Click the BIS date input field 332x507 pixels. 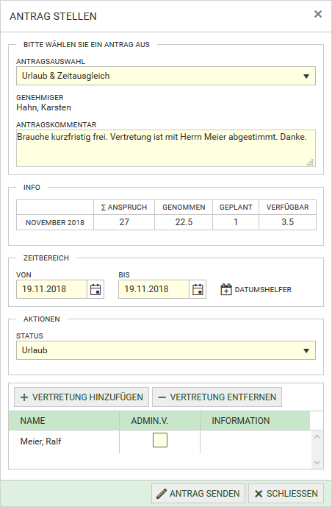click(x=154, y=289)
